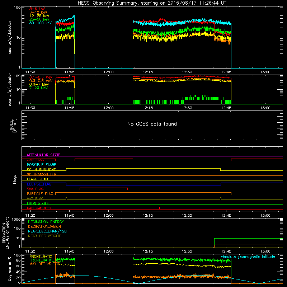Image resolution: width=287 pixels, height=287 pixels.
Task: Click the DECIMATION ENERGY or weight axis title
Action: [5, 233]
